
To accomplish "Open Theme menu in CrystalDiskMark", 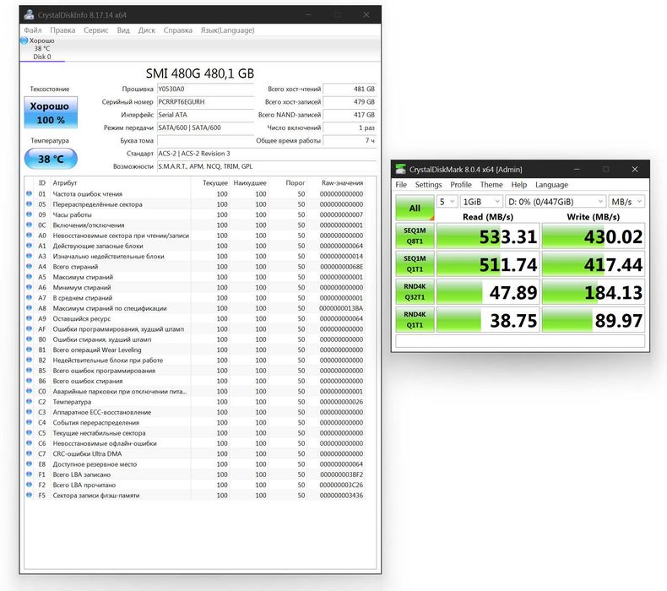I will tap(491, 185).
